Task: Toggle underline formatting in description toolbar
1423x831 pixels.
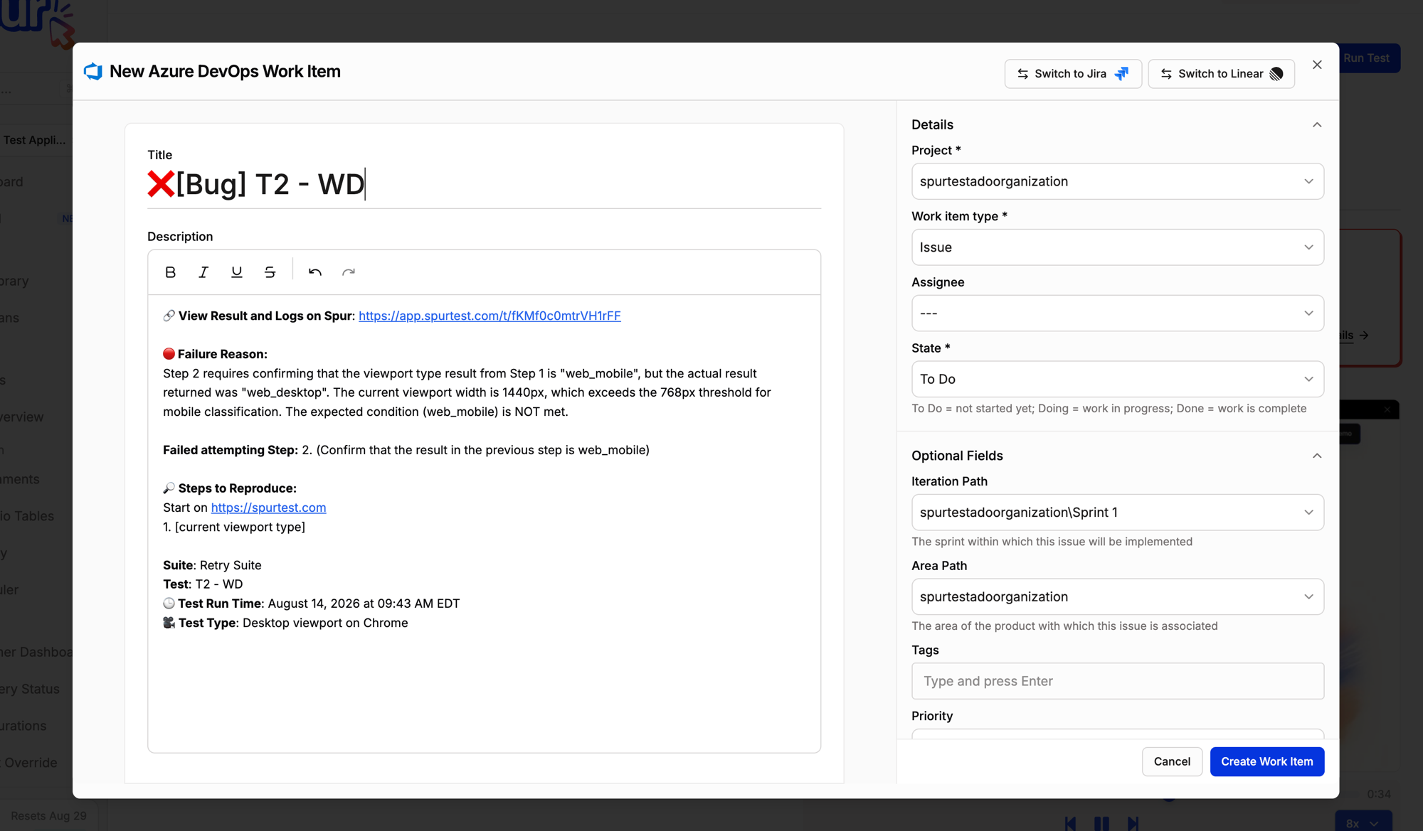Action: click(237, 272)
